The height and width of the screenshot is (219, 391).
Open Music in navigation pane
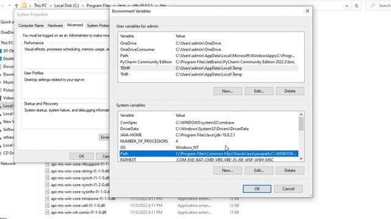point(8,82)
